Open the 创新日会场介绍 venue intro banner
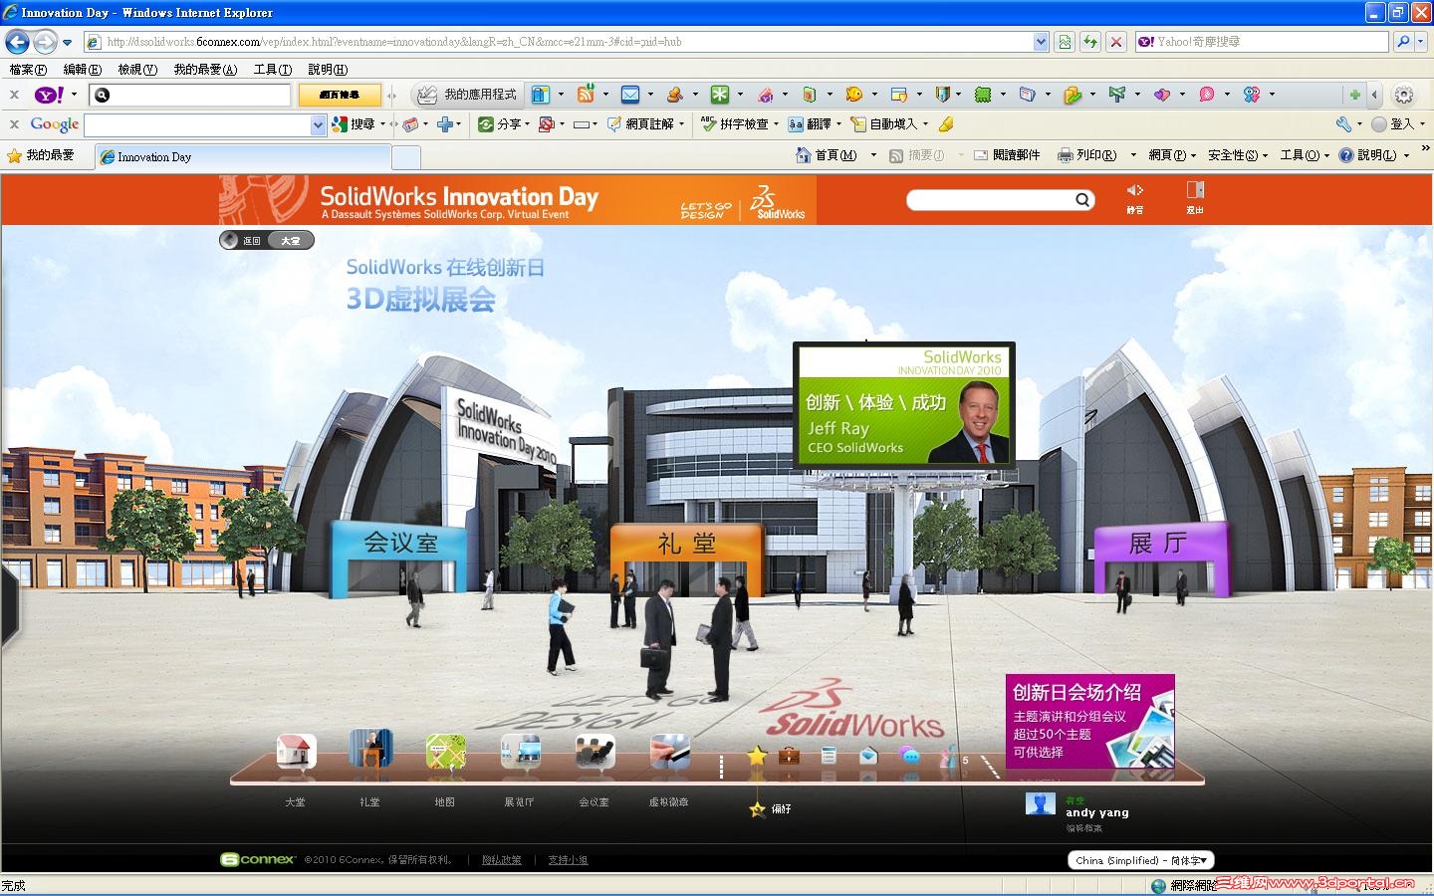The height and width of the screenshot is (896, 1434). (1089, 722)
